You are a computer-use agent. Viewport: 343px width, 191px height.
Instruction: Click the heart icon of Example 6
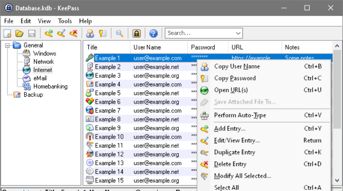(x=90, y=102)
